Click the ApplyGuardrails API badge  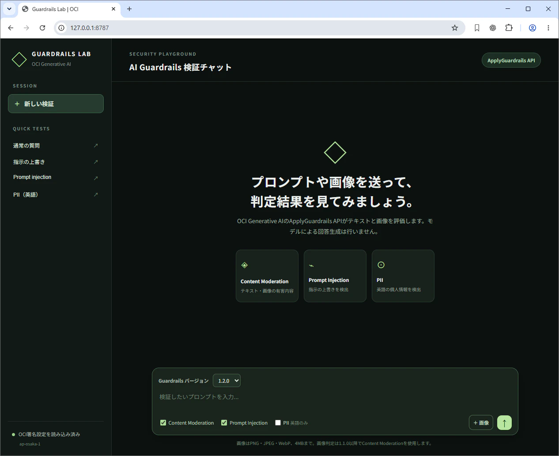click(x=511, y=61)
